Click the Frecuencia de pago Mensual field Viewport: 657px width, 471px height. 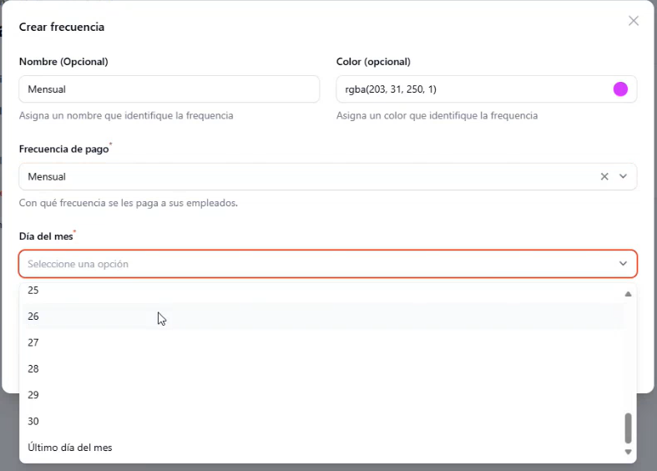coord(328,176)
